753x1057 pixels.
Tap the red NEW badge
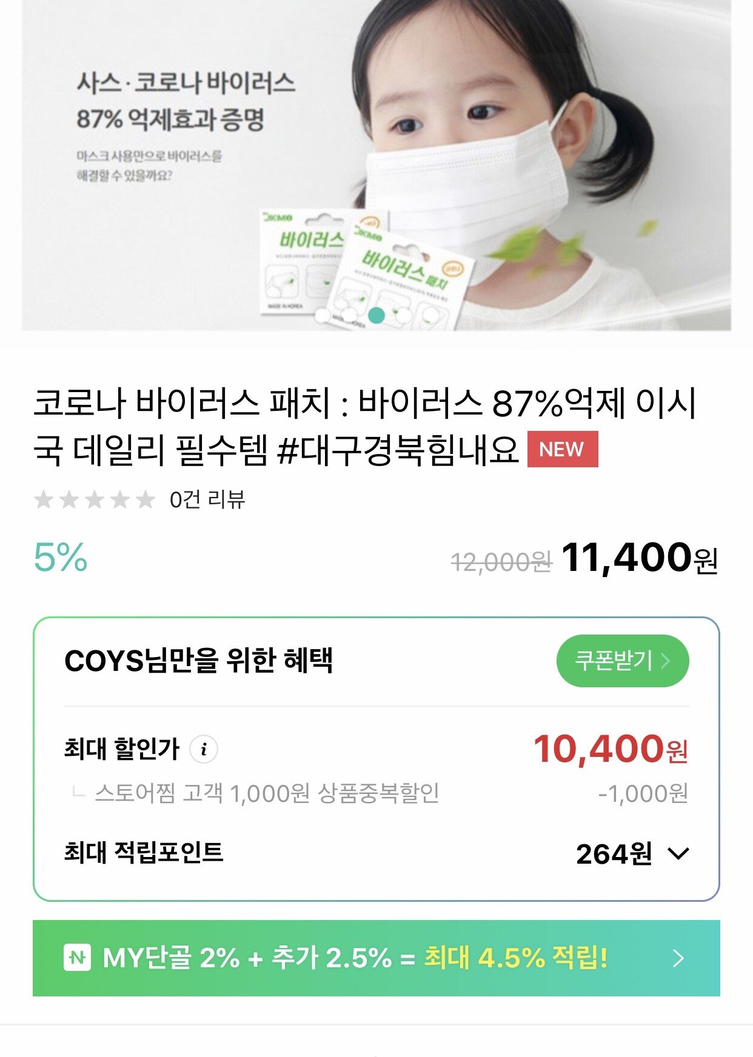point(563,449)
